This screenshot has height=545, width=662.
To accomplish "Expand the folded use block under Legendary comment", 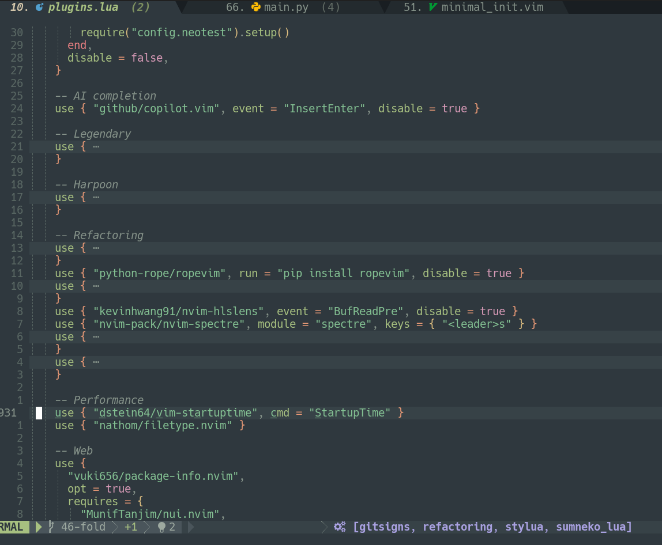I will [x=96, y=146].
